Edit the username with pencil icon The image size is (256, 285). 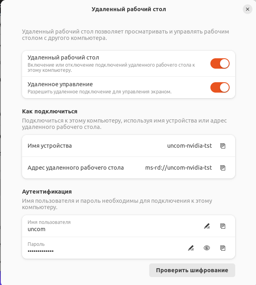pos(207,226)
